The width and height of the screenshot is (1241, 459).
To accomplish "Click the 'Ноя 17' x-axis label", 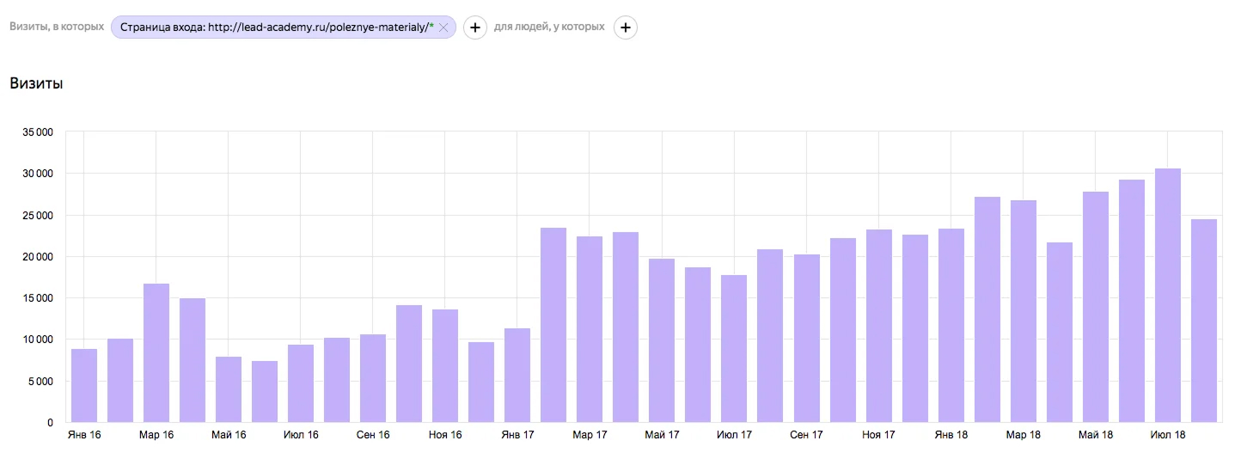I will coord(879,435).
